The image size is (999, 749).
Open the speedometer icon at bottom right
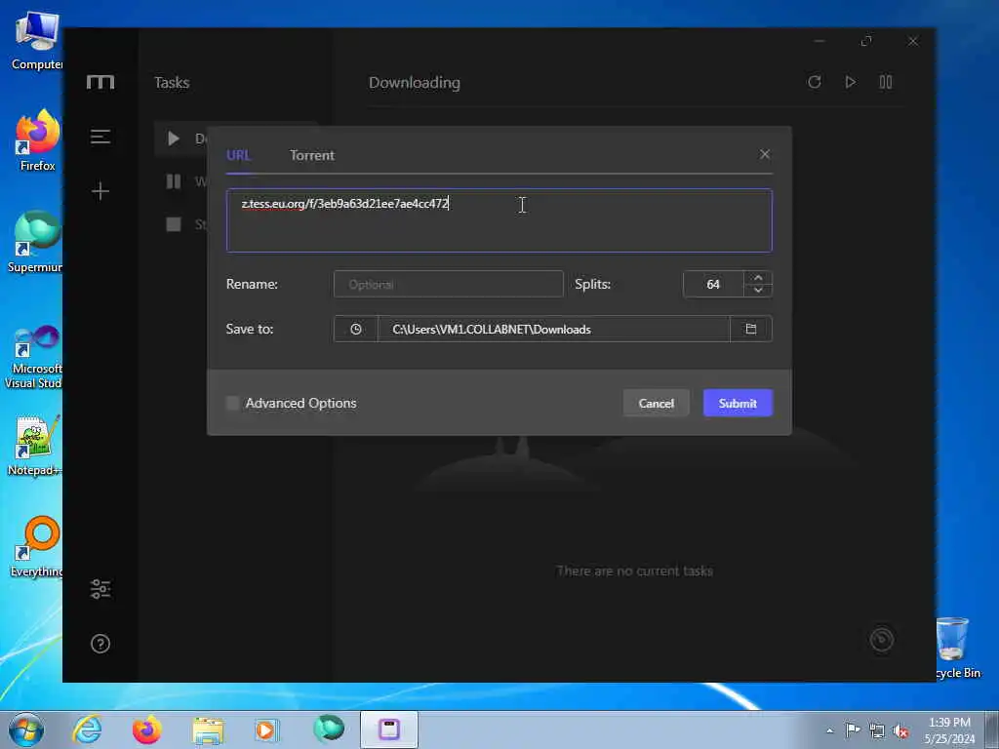882,640
